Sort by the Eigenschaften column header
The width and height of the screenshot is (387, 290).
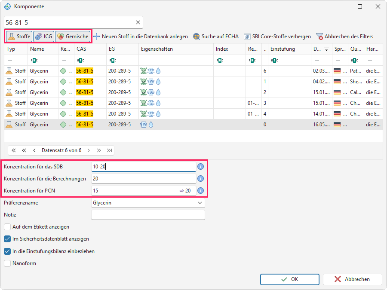coord(176,49)
